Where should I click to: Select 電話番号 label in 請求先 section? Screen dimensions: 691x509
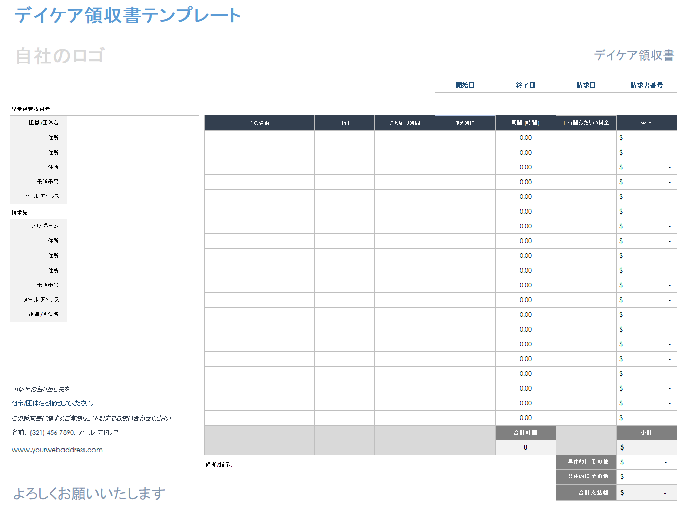(39, 285)
